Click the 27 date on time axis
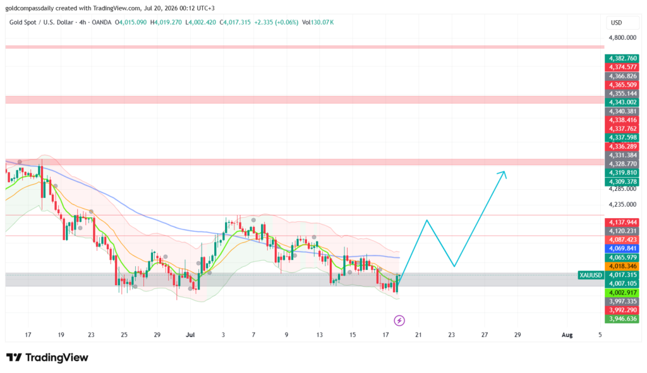The width and height of the screenshot is (647, 373). coord(485,335)
